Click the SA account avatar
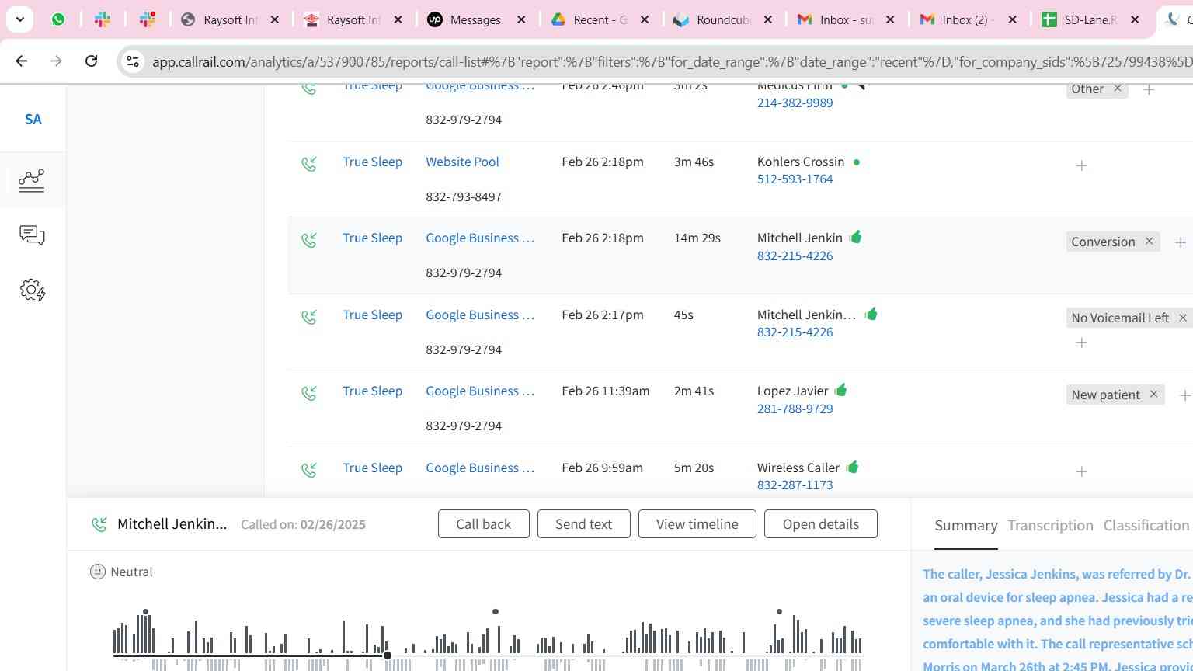This screenshot has height=671, width=1193. tap(33, 120)
